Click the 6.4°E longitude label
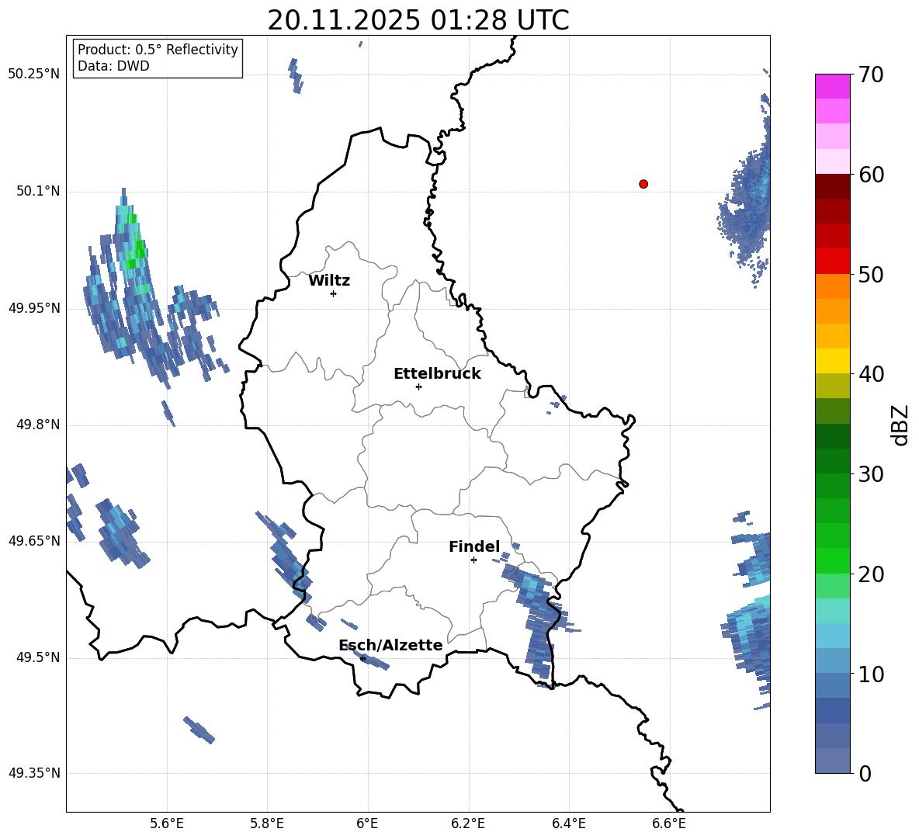 click(568, 823)
